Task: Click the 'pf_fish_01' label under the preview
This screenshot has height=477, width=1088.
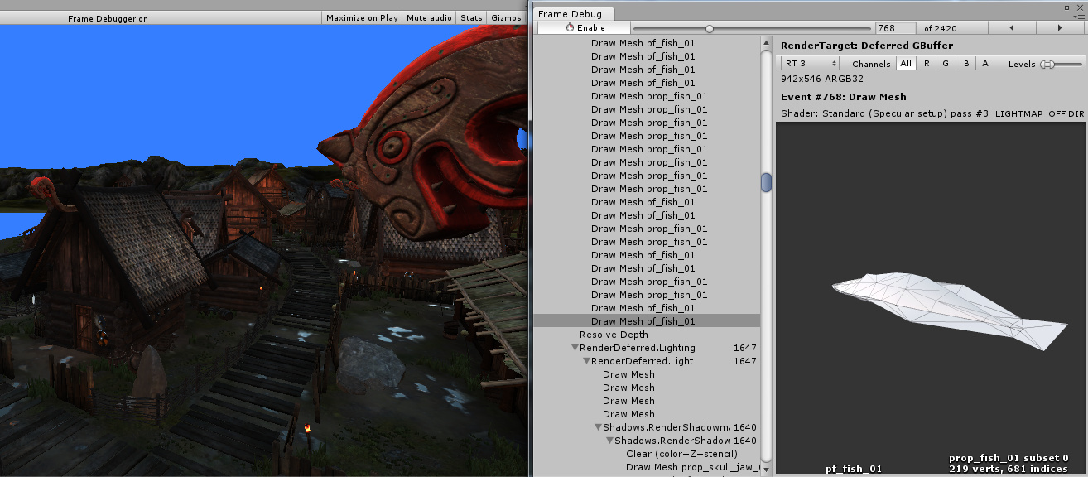Action: point(854,469)
